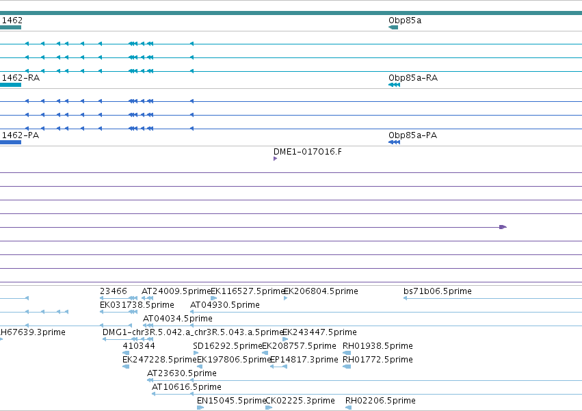The image size is (582, 411).
Task: Click the dark teal bar along the top
Action: 291,13
